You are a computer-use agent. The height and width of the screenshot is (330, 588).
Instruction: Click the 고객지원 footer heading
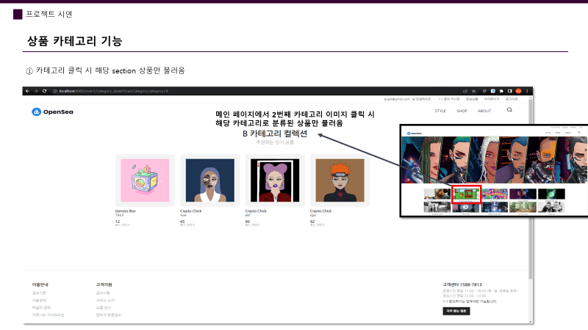(x=104, y=285)
